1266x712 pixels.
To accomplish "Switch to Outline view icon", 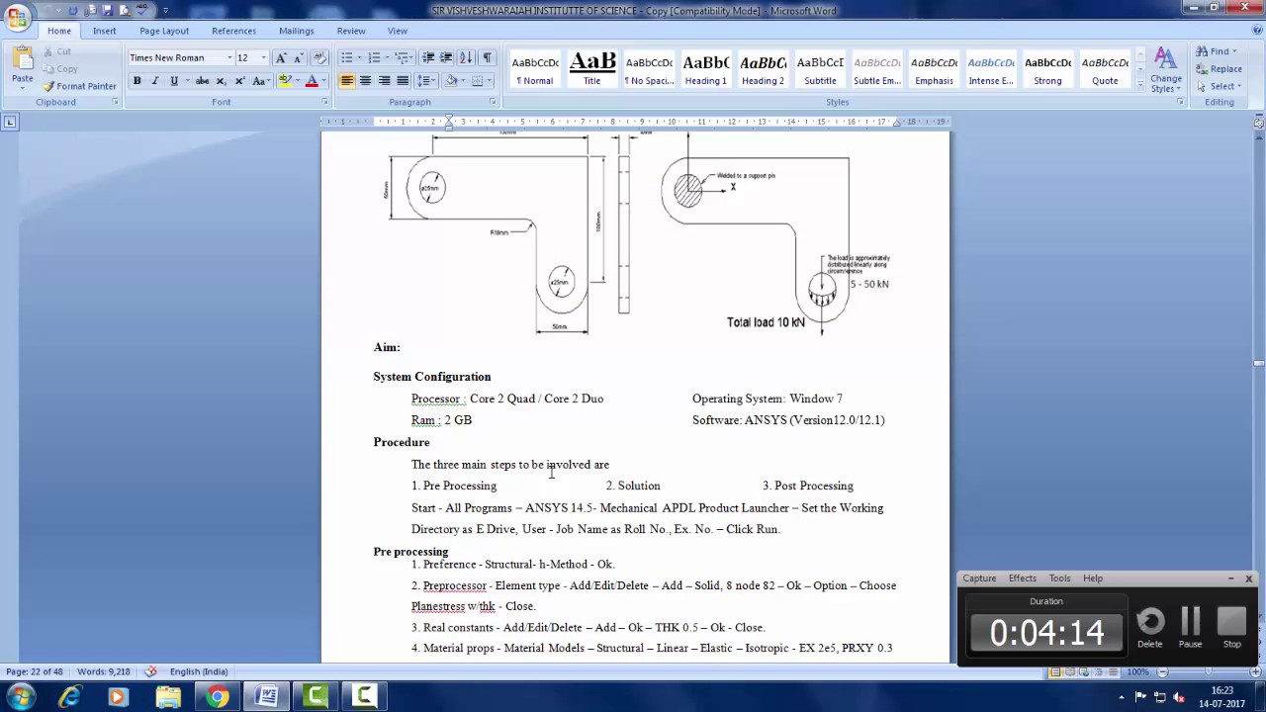I will (1097, 672).
